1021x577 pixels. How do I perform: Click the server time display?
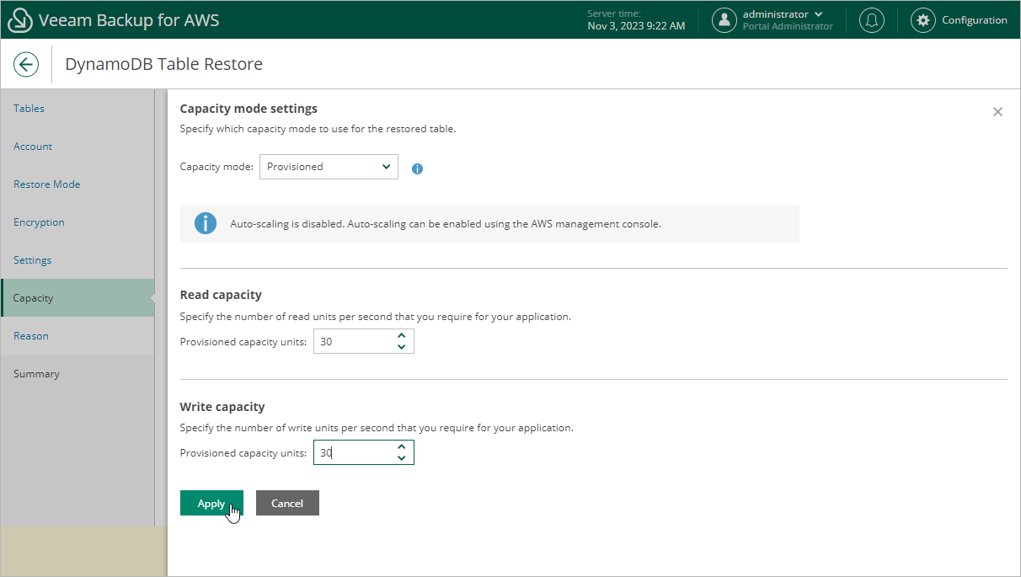coord(636,20)
